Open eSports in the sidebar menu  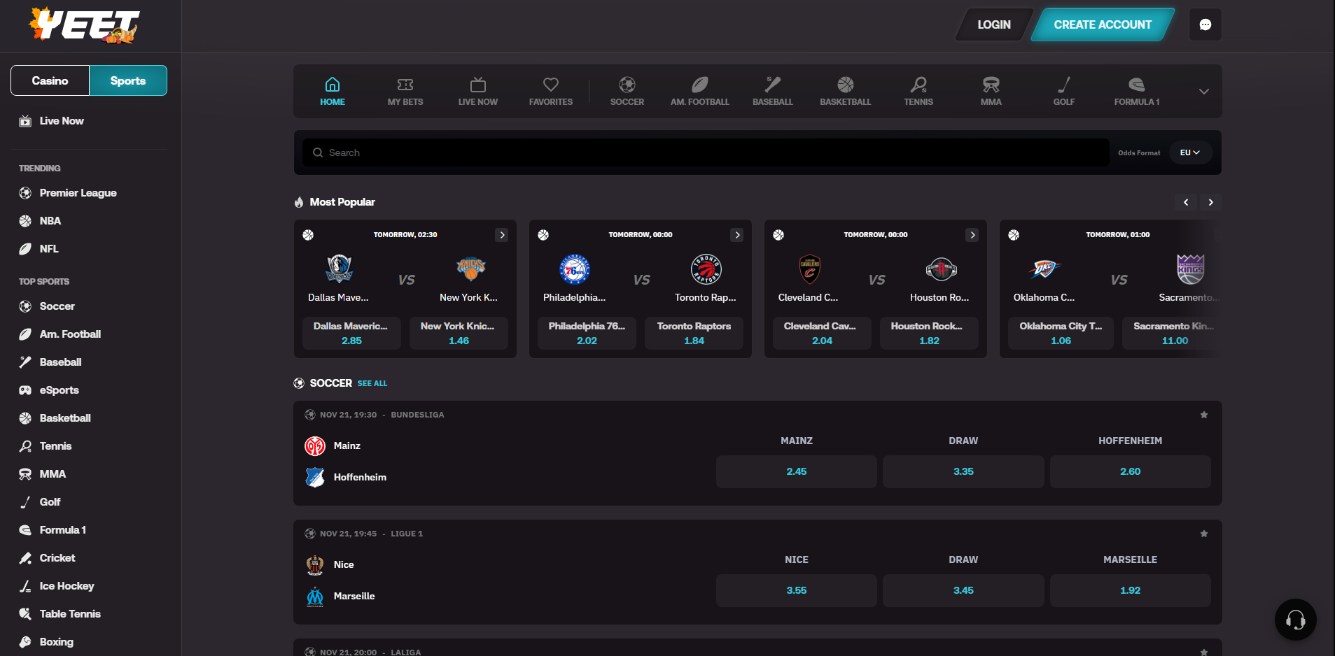(x=59, y=390)
